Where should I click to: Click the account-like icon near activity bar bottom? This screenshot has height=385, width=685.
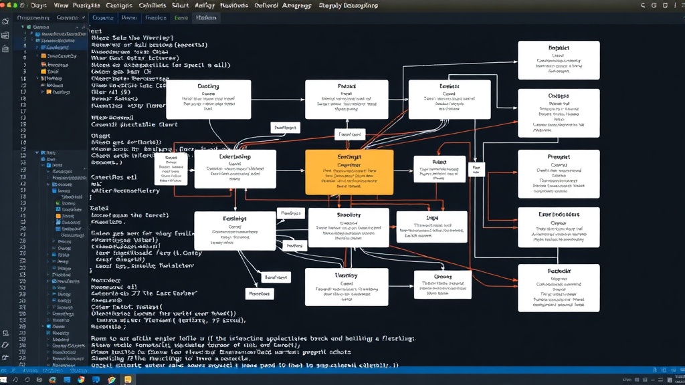[5, 333]
